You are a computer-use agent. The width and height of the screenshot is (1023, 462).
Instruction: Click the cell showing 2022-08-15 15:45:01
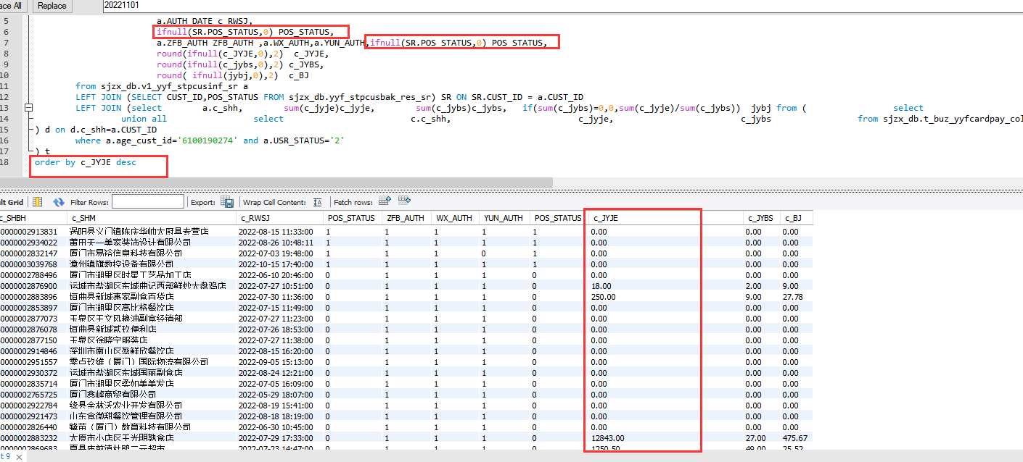276,232
